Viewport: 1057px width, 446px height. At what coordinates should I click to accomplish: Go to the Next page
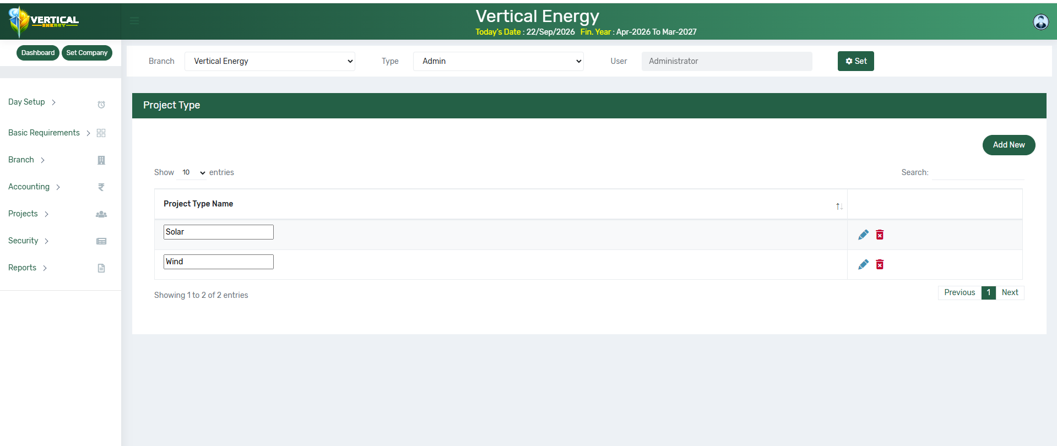[x=1010, y=292]
